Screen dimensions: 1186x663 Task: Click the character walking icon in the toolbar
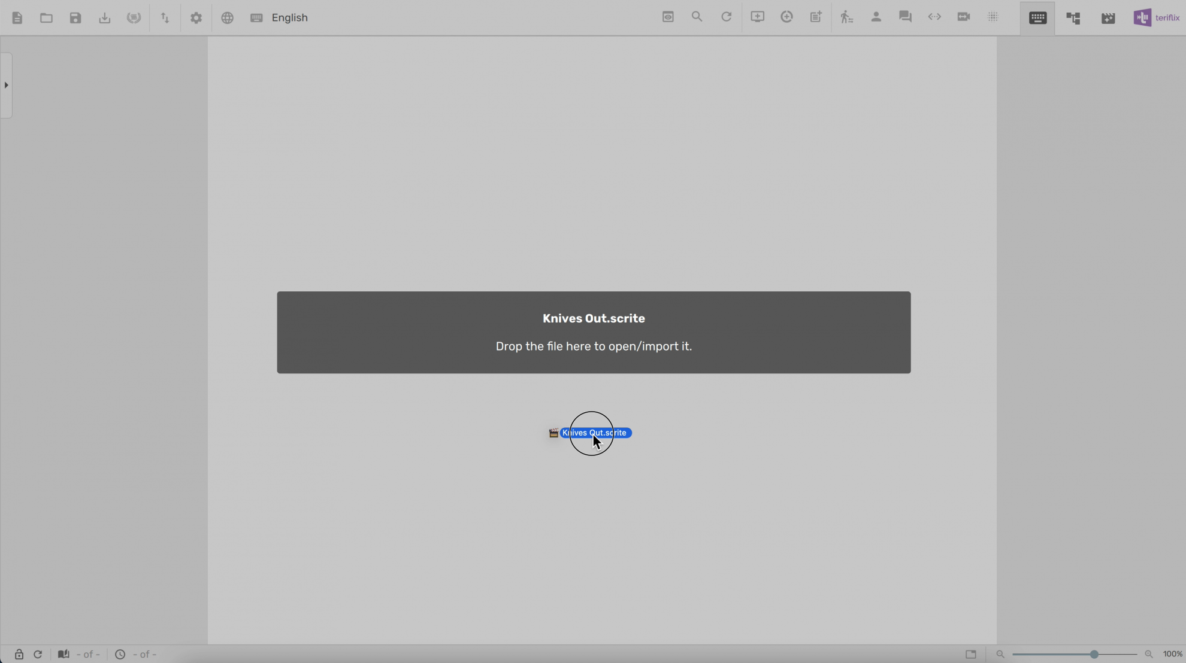[846, 17]
